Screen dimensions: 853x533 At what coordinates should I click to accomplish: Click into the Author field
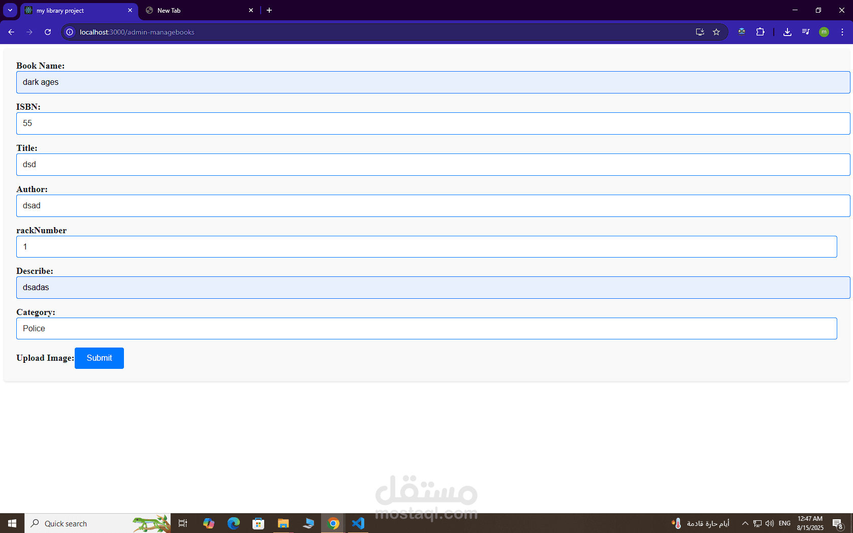[433, 206]
